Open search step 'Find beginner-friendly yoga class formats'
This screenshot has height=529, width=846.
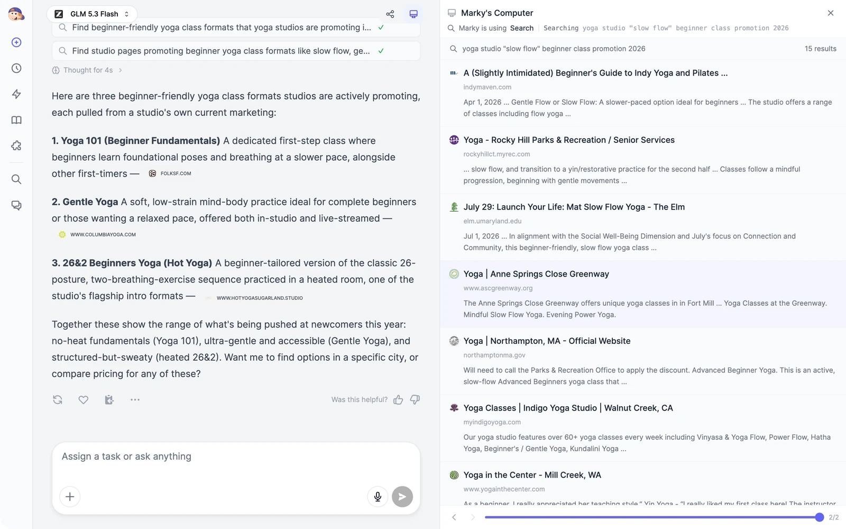pyautogui.click(x=236, y=28)
